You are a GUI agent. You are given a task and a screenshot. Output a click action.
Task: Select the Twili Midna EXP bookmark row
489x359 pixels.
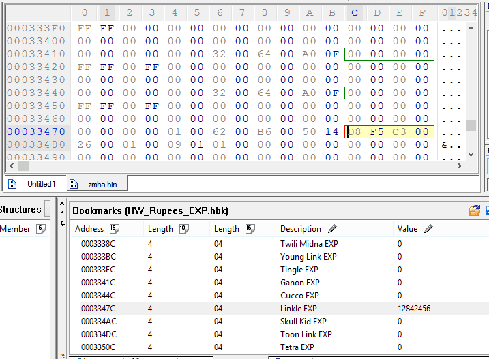click(279, 244)
